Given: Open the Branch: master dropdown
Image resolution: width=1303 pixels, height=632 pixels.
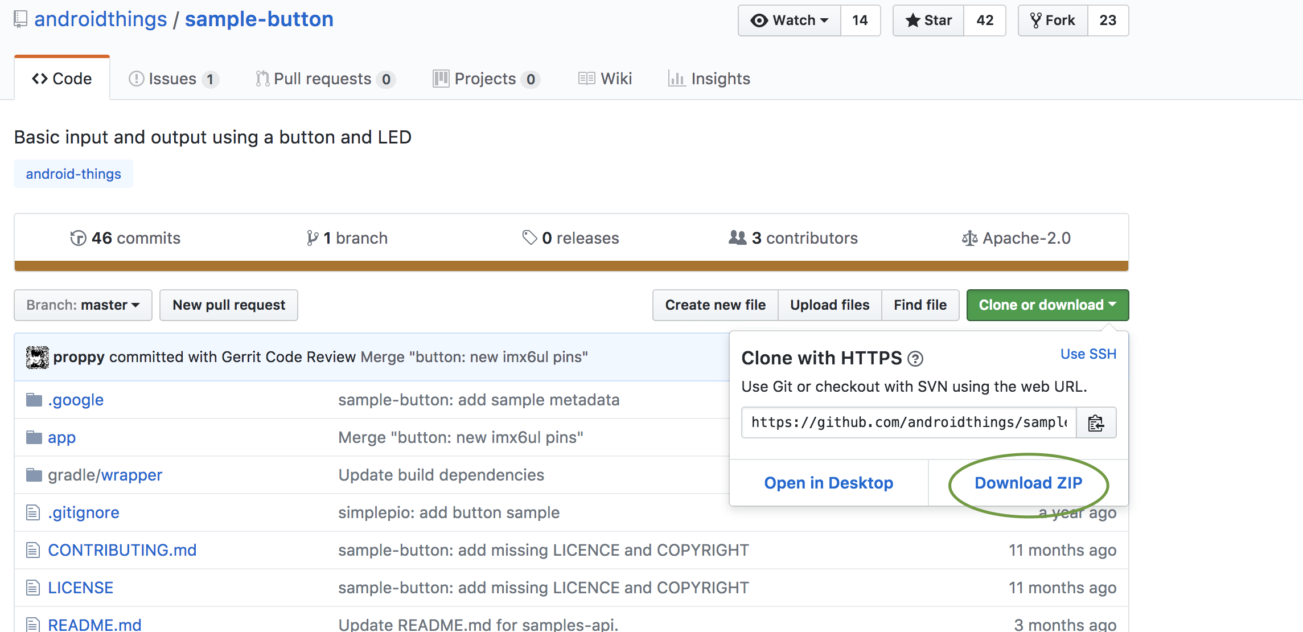Looking at the screenshot, I should click(x=83, y=305).
